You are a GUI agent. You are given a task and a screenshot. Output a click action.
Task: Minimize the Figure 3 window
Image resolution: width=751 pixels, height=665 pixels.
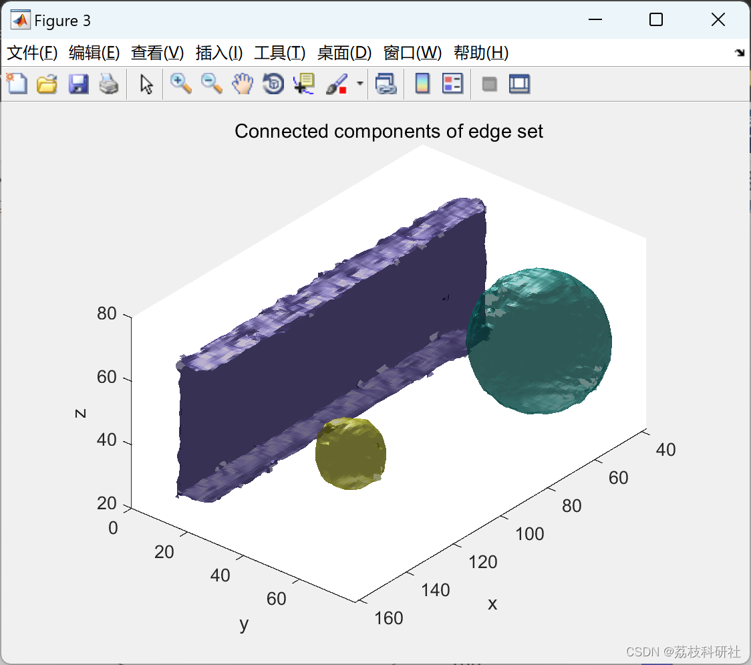595,19
